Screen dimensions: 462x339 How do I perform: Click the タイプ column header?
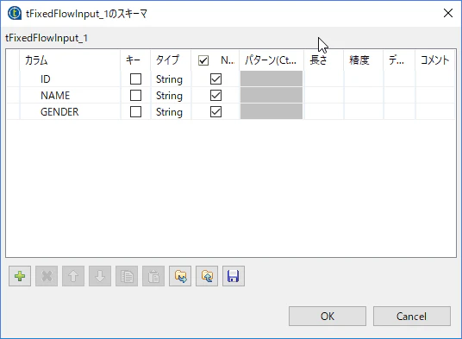[171, 60]
